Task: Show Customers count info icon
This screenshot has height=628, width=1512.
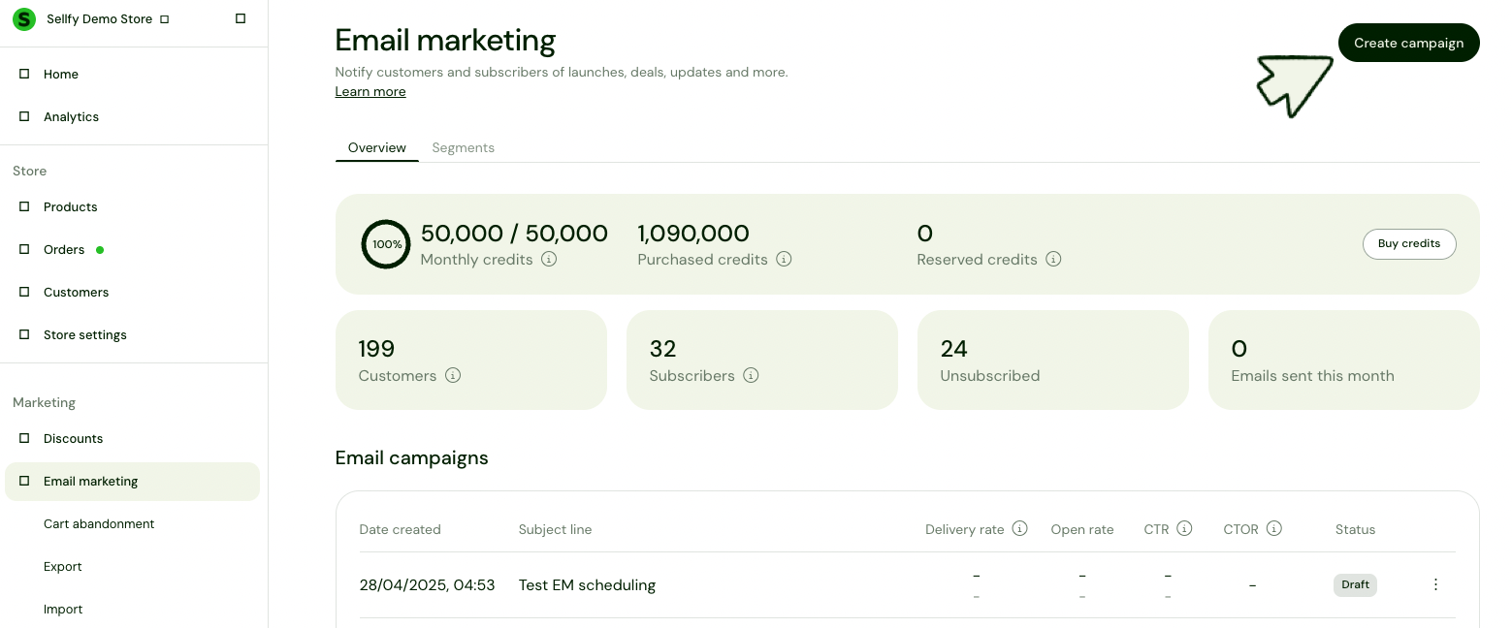Action: click(x=453, y=376)
